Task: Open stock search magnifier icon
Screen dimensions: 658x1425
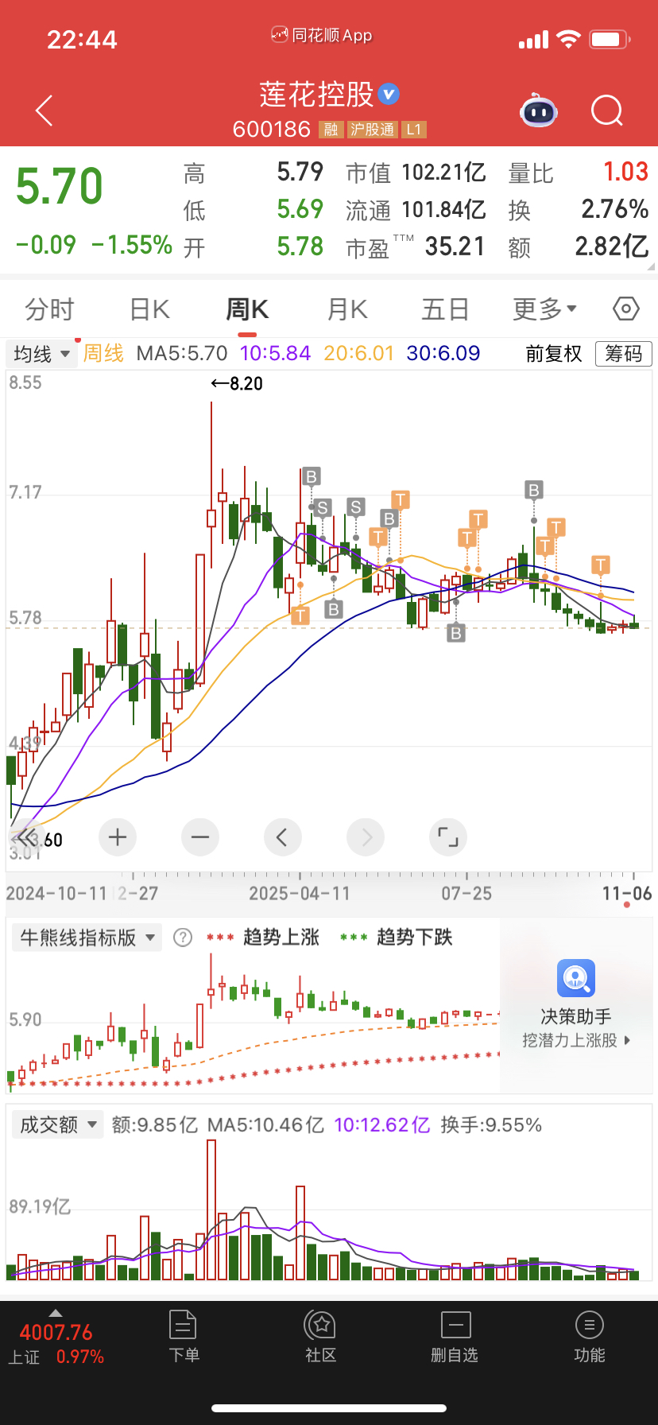Action: [607, 111]
